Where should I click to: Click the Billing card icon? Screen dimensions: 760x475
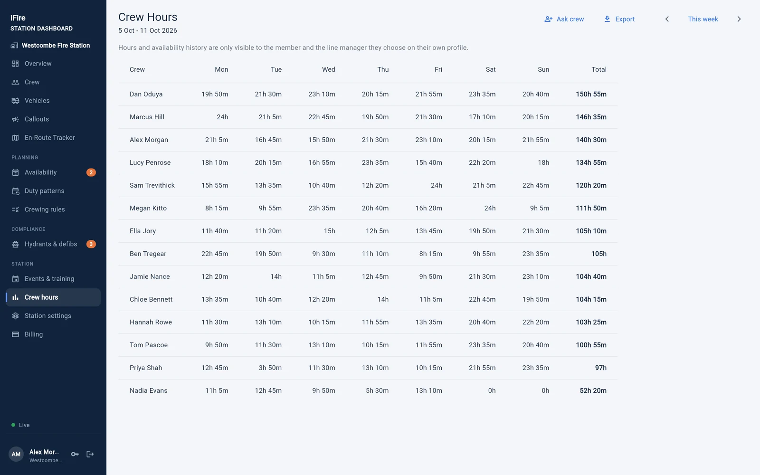click(x=15, y=334)
